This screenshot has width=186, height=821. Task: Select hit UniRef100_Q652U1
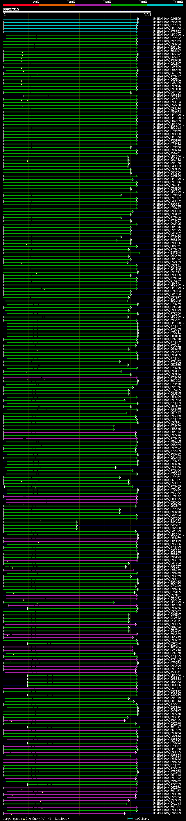167,57
